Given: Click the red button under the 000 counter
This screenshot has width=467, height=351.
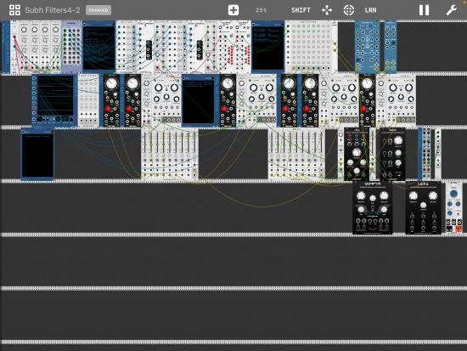Looking at the screenshot, I should (x=459, y=229).
